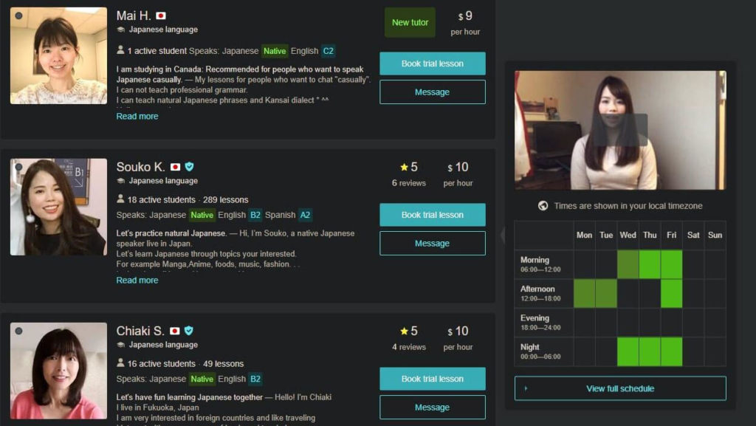Click the globe icon beside timezone notice

click(543, 206)
